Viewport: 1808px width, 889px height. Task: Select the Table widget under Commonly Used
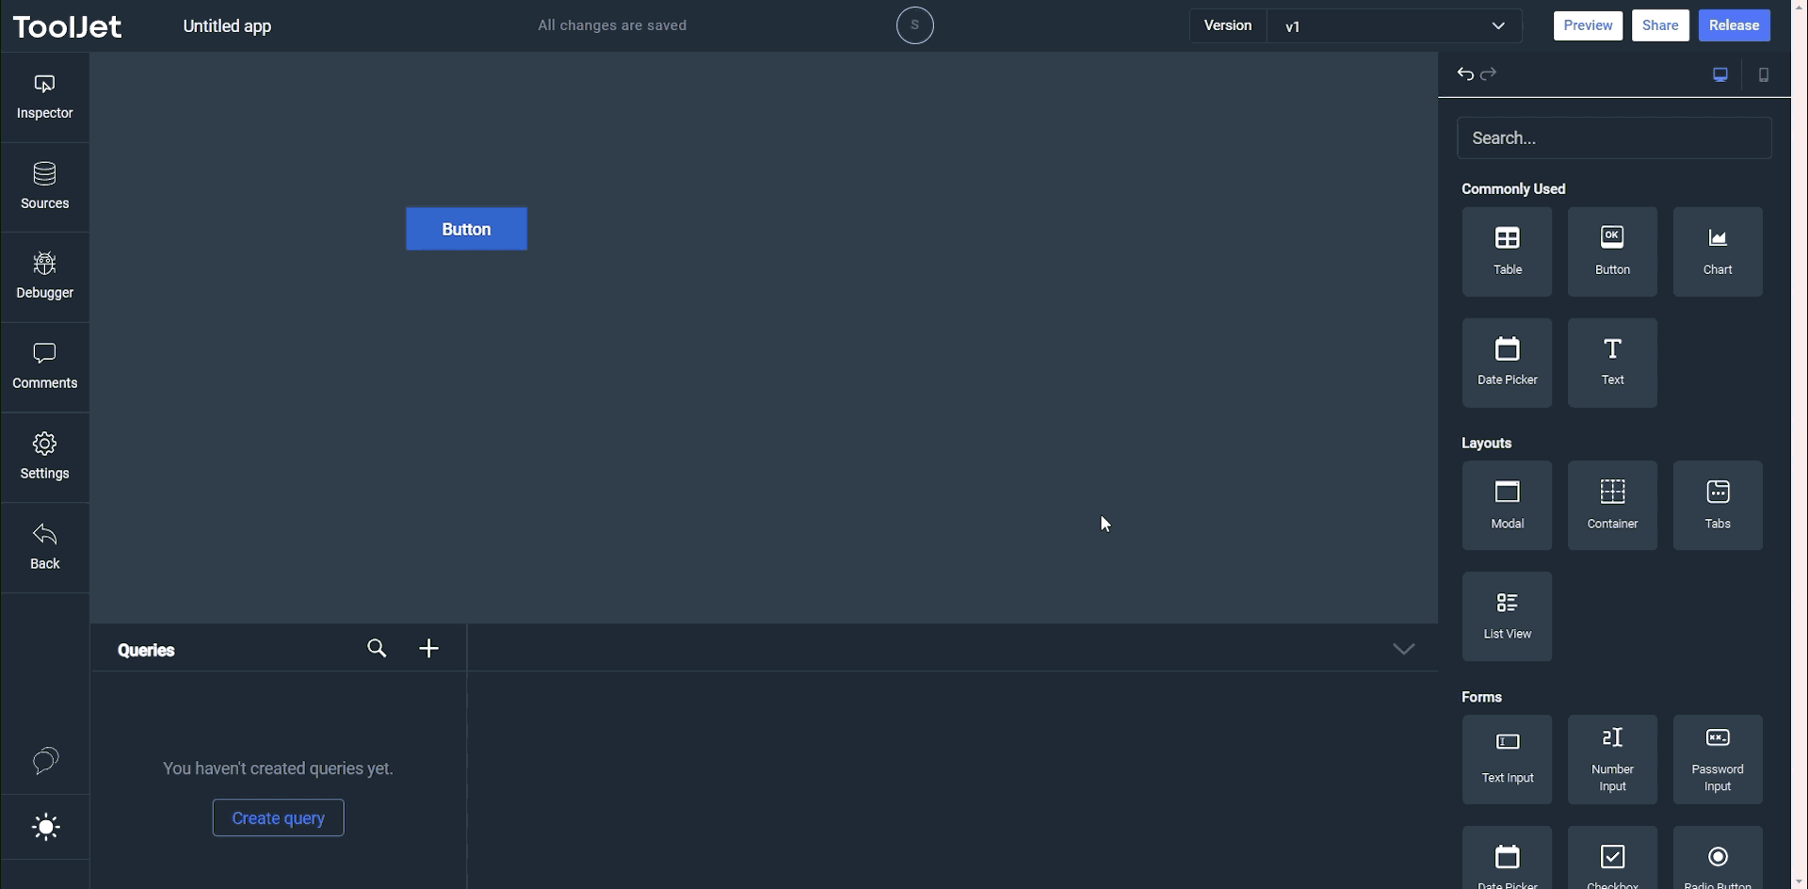pyautogui.click(x=1508, y=251)
